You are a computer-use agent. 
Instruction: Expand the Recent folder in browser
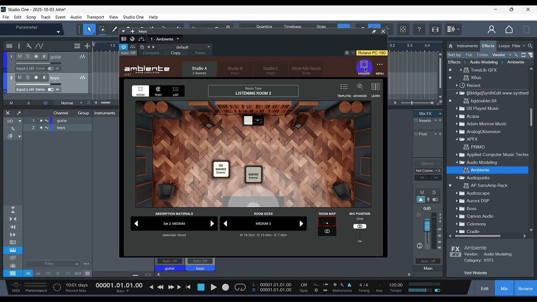[457, 86]
